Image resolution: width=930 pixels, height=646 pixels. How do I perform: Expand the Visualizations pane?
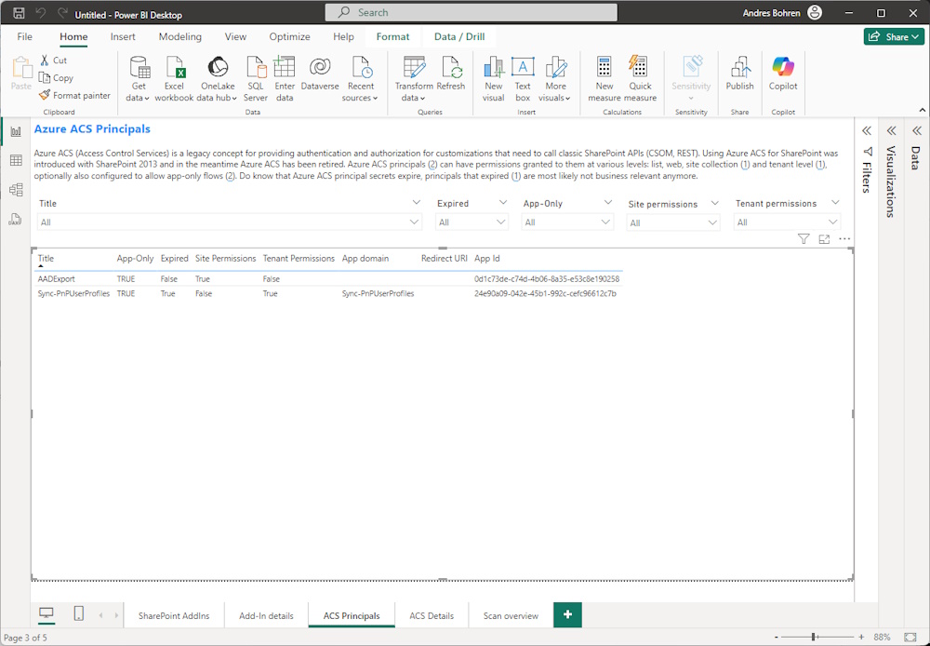point(892,130)
